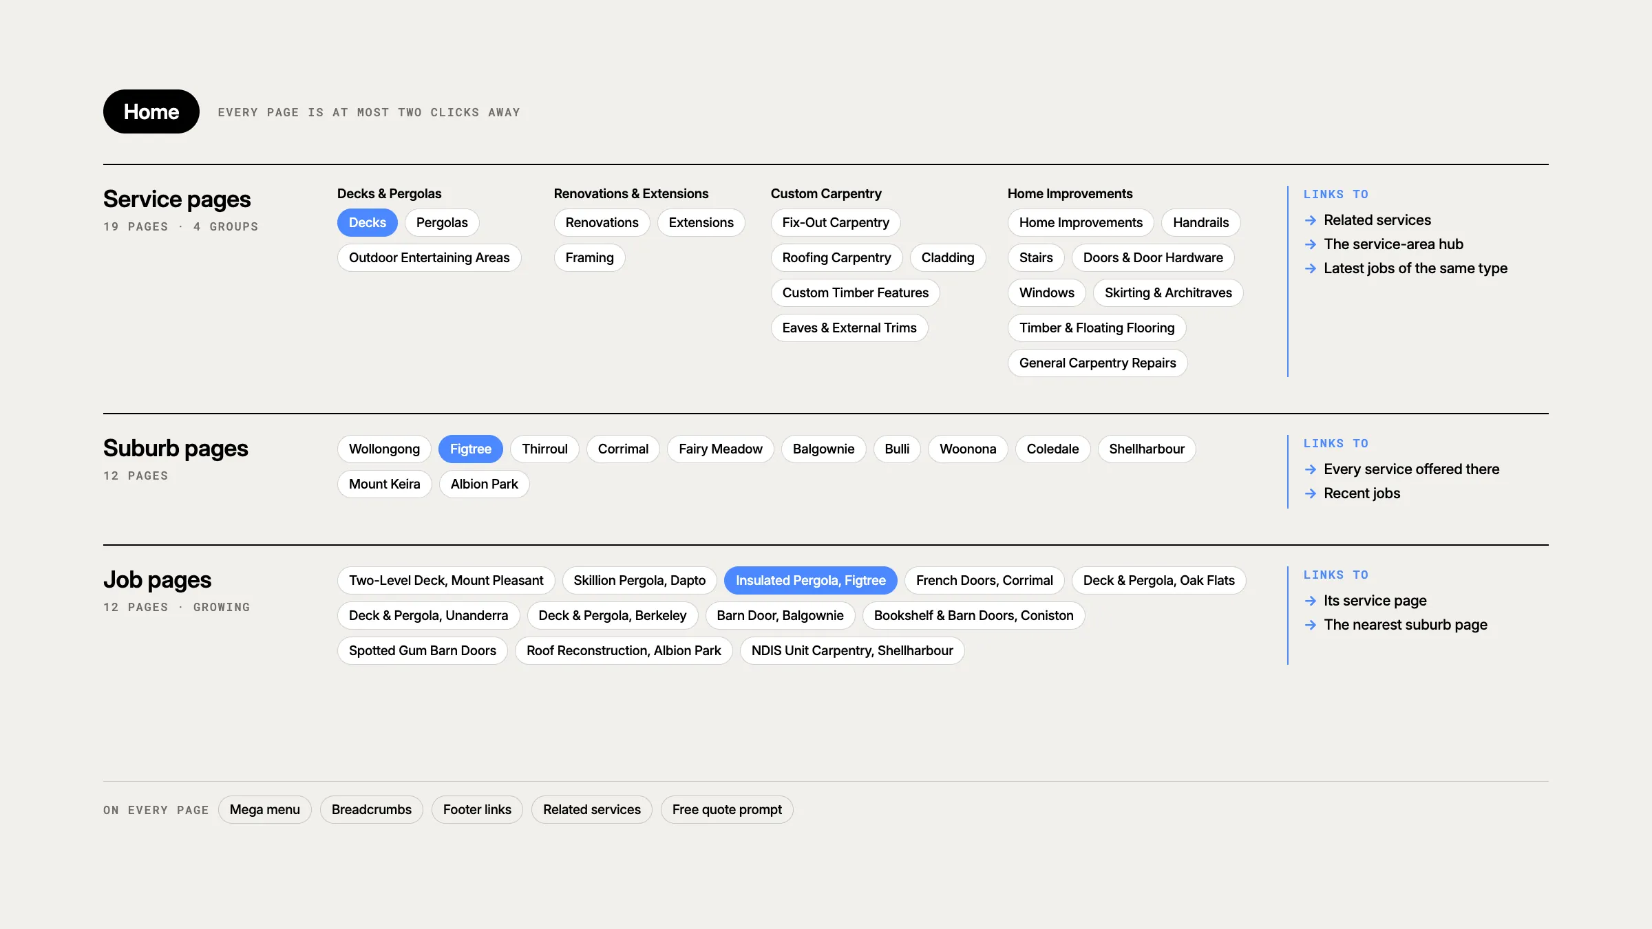Screen dimensions: 1652x929
Task: Click the black Home pill
Action: [151, 111]
